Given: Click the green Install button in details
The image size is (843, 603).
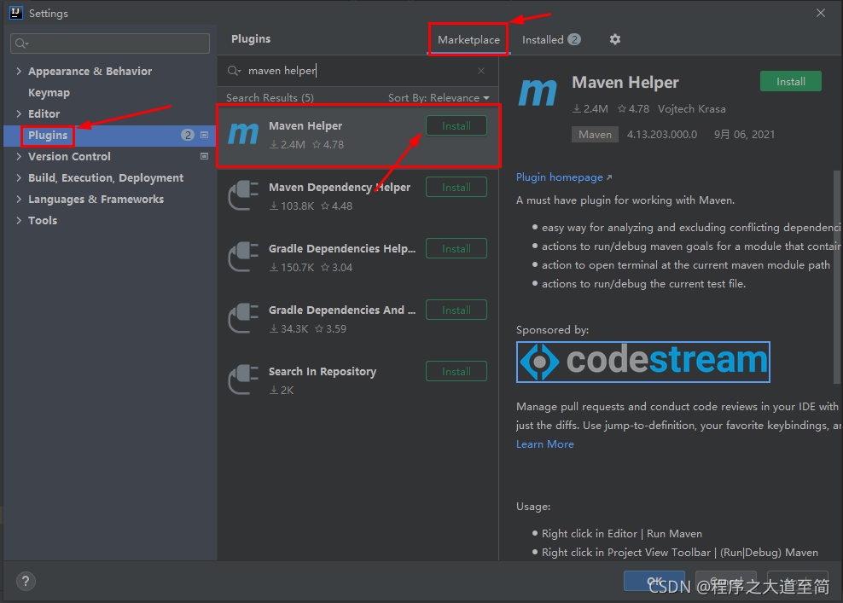Looking at the screenshot, I should pos(790,81).
